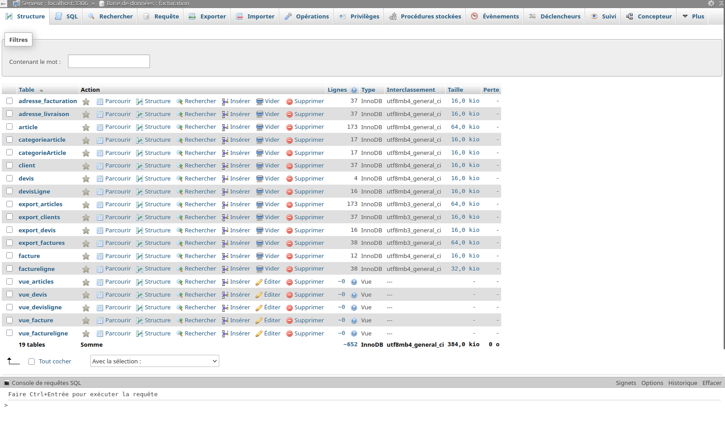Switch to the SQL tab
Image resolution: width=725 pixels, height=430 pixels.
(67, 16)
